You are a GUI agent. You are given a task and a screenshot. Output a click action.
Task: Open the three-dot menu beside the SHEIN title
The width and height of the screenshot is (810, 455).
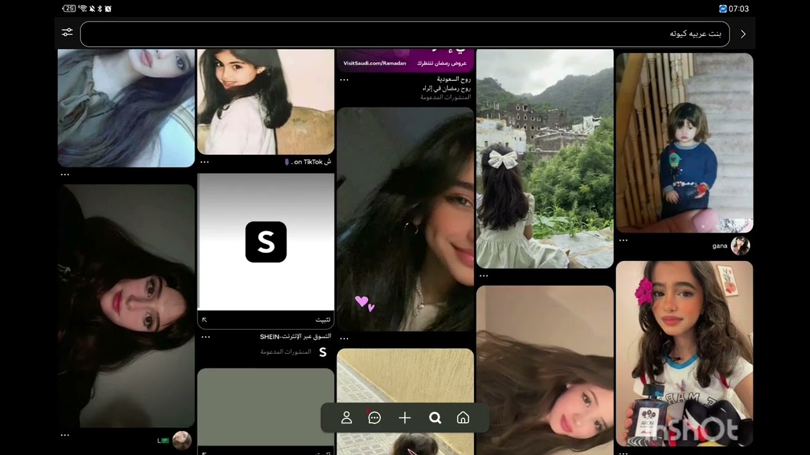[x=205, y=337]
